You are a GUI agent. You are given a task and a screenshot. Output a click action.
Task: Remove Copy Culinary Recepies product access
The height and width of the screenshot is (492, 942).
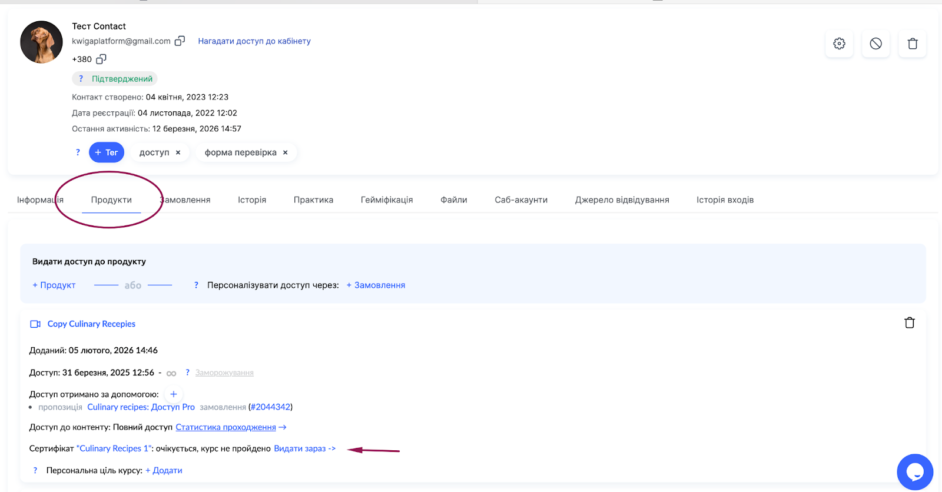pyautogui.click(x=909, y=323)
